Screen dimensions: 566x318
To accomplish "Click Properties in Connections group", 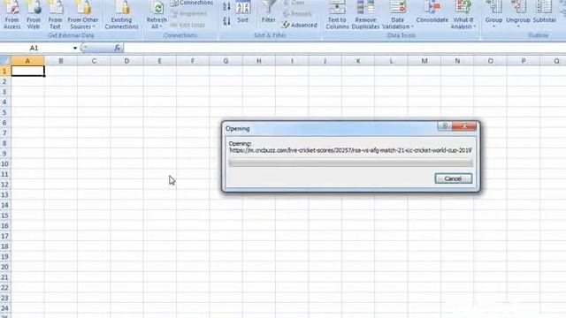I will pyautogui.click(x=189, y=14).
